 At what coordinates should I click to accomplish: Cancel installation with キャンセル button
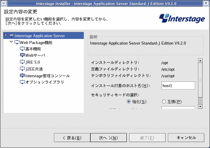click(x=186, y=138)
